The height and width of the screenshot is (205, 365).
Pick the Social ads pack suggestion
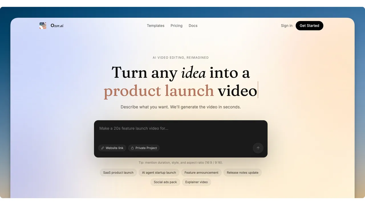pos(165,182)
